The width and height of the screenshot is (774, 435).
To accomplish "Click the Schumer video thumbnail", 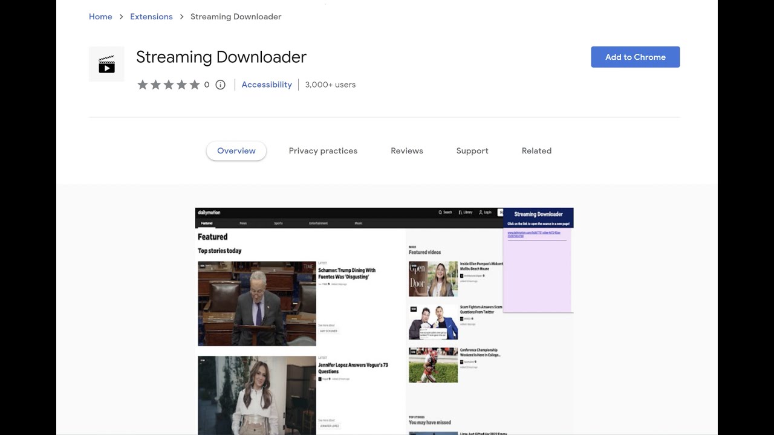I will [x=257, y=303].
